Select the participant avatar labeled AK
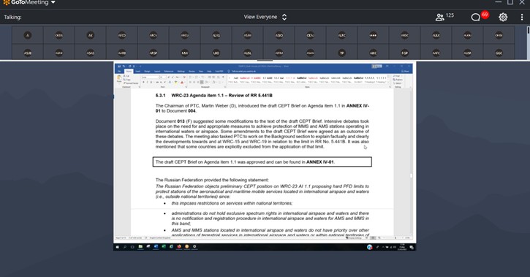Image resolution: width=530 pixels, height=277 pixels. pos(91,35)
